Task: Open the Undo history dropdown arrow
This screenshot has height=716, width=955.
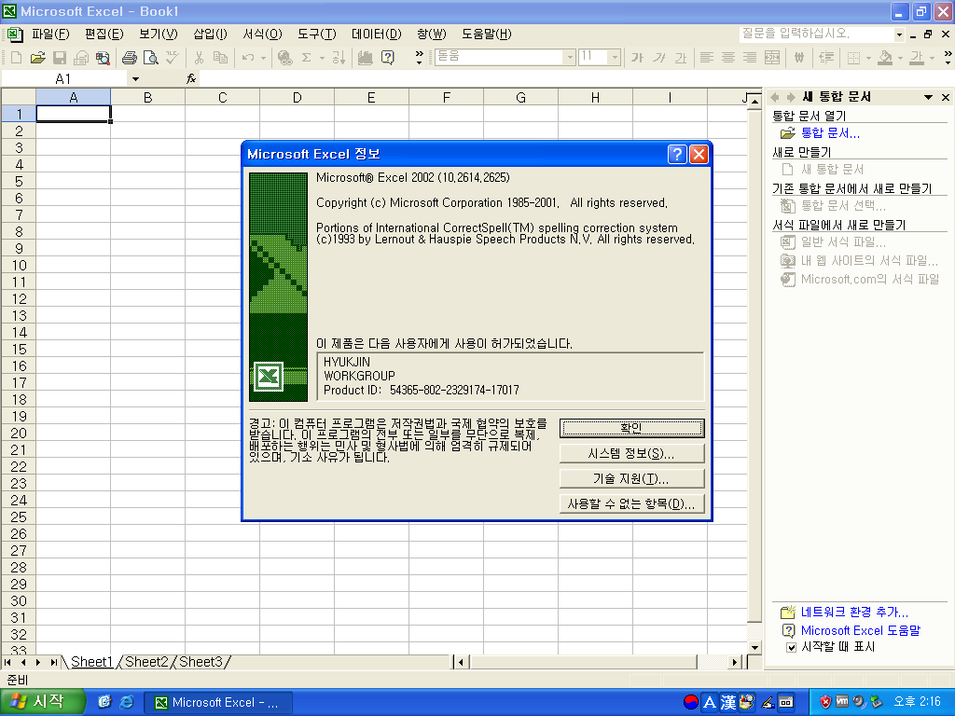Action: click(x=263, y=59)
